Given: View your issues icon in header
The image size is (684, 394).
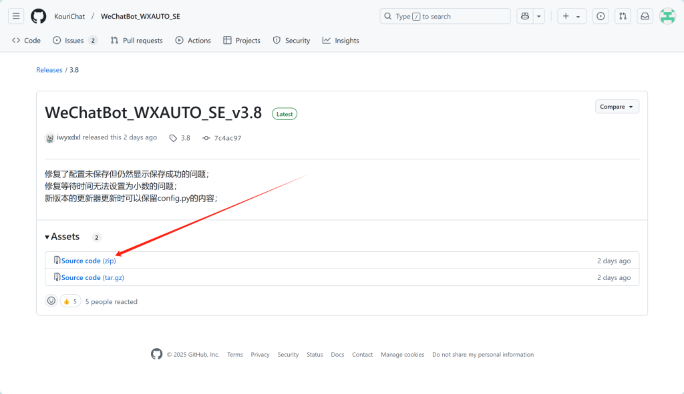Looking at the screenshot, I should click(x=601, y=16).
